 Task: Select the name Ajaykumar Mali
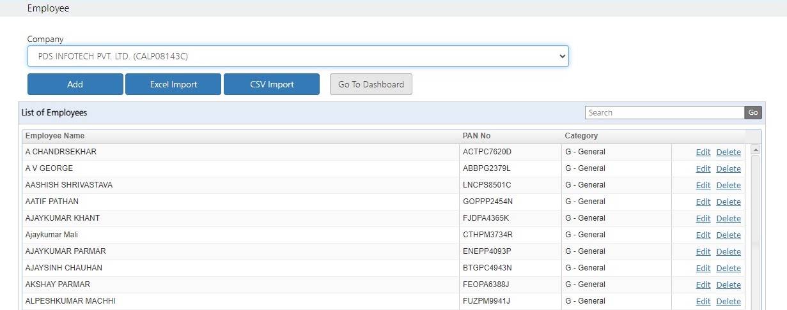point(52,235)
